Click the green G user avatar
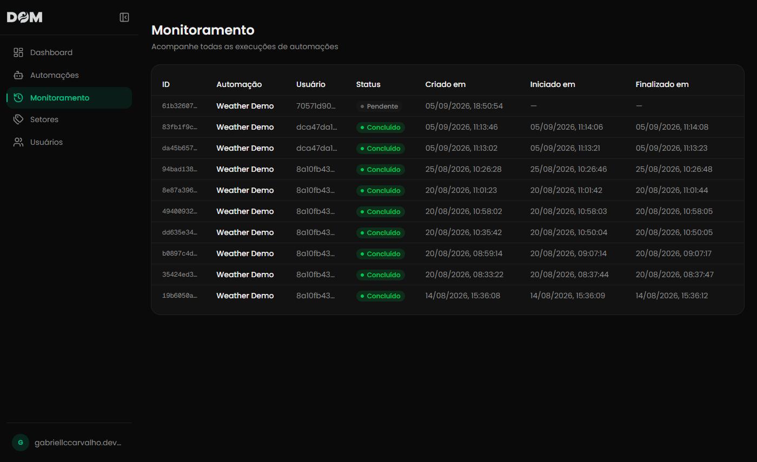This screenshot has height=462, width=757. [x=21, y=443]
